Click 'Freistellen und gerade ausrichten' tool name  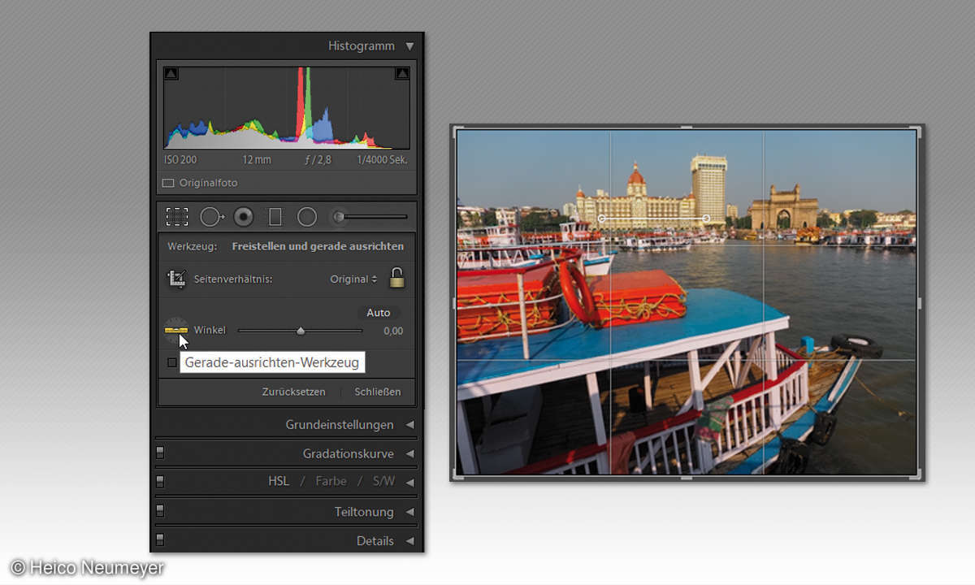(x=318, y=245)
